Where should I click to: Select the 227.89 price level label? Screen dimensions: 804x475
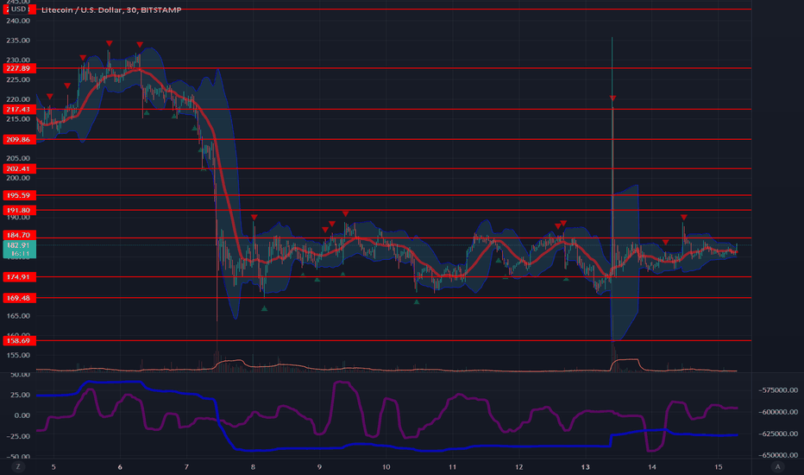point(19,68)
